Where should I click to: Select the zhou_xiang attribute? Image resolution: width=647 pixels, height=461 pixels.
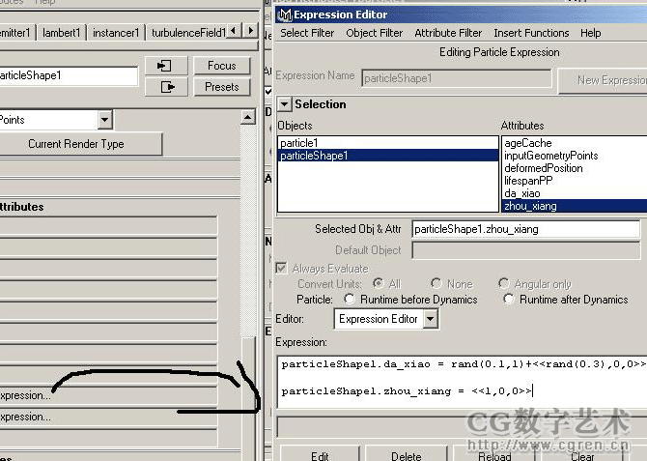coord(575,206)
